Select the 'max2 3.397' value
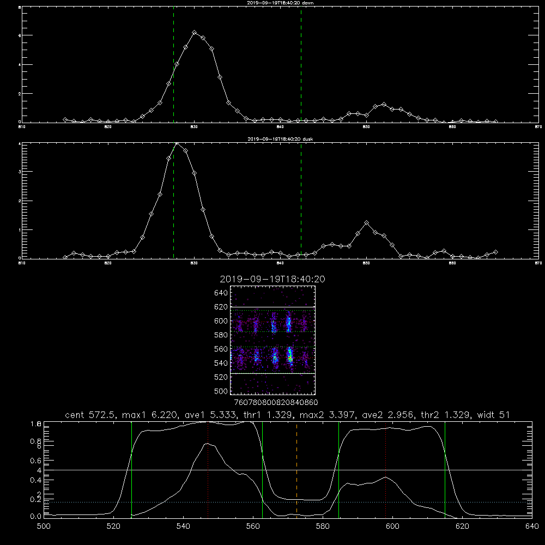 coord(328,415)
